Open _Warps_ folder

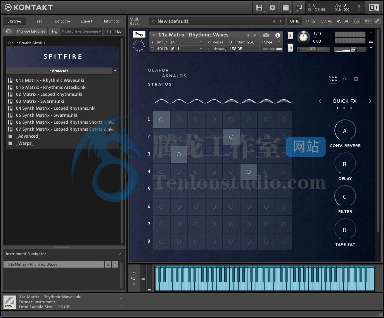(24, 143)
